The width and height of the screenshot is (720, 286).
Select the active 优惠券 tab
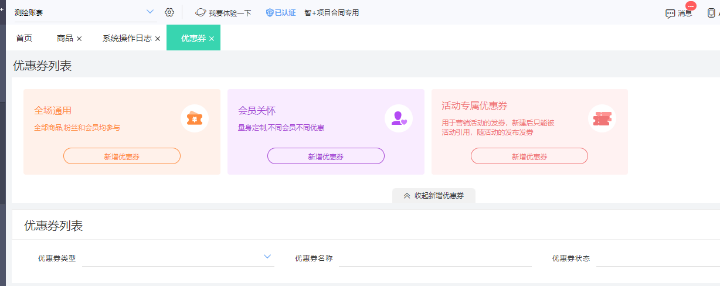[193, 38]
